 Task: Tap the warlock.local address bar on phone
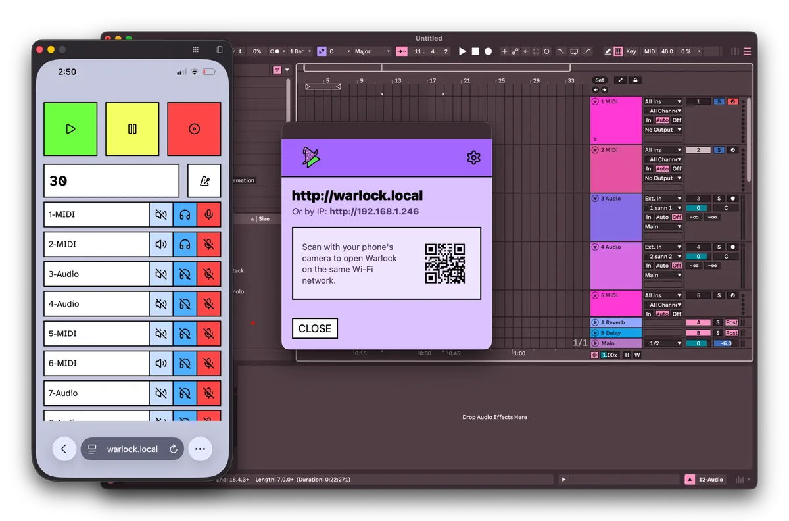click(132, 449)
